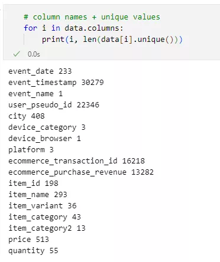Screen dimensions: 220x262
Task: Click the quantity 55 output line
Action: click(x=33, y=251)
